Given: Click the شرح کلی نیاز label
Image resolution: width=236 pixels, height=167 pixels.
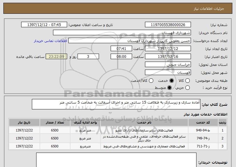Looking at the screenshot, I should pyautogui.click(x=215, y=104).
